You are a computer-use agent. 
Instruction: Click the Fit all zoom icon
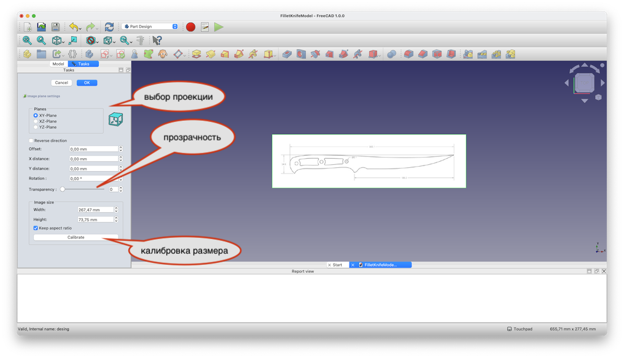[x=27, y=40]
